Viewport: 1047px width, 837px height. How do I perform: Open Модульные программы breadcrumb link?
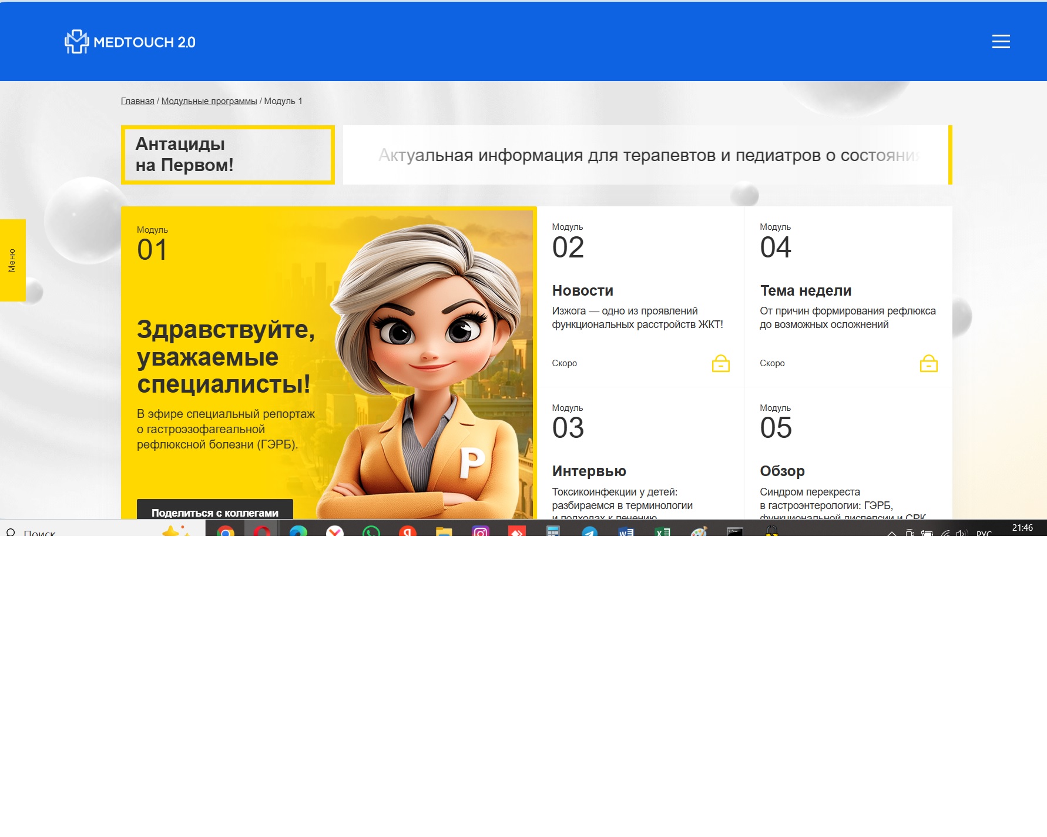click(209, 101)
